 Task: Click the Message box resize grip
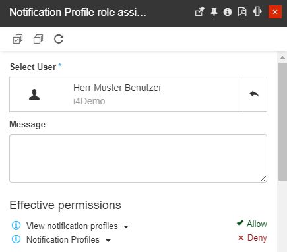click(x=263, y=179)
